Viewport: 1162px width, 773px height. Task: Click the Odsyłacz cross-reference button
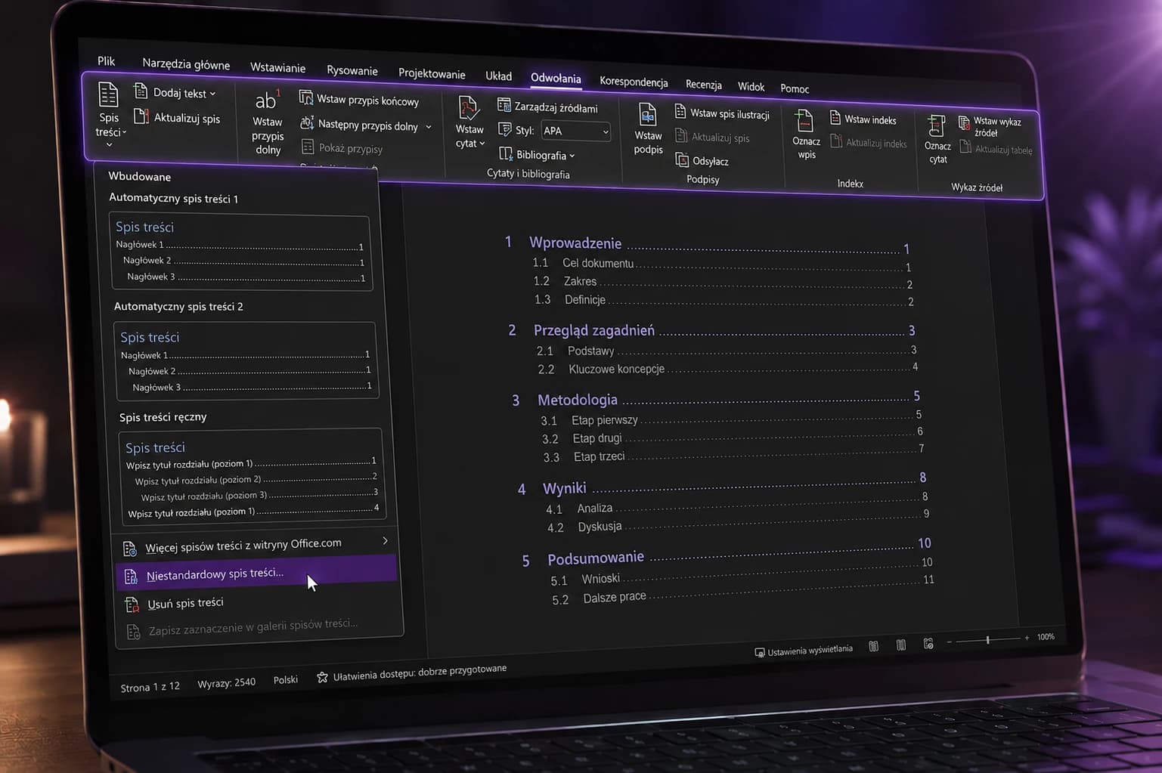(x=702, y=160)
